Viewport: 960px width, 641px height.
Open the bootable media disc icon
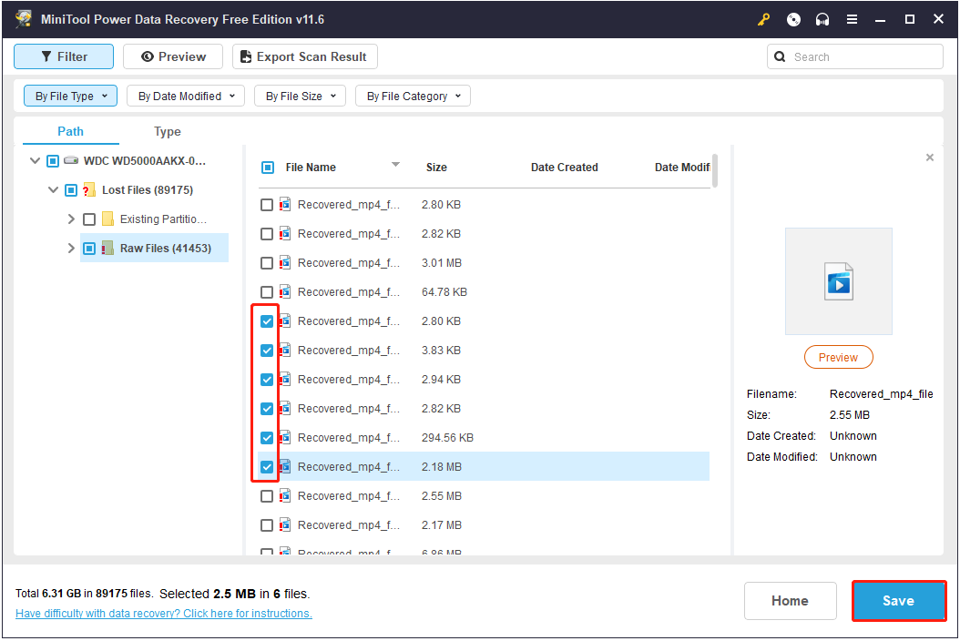(793, 20)
